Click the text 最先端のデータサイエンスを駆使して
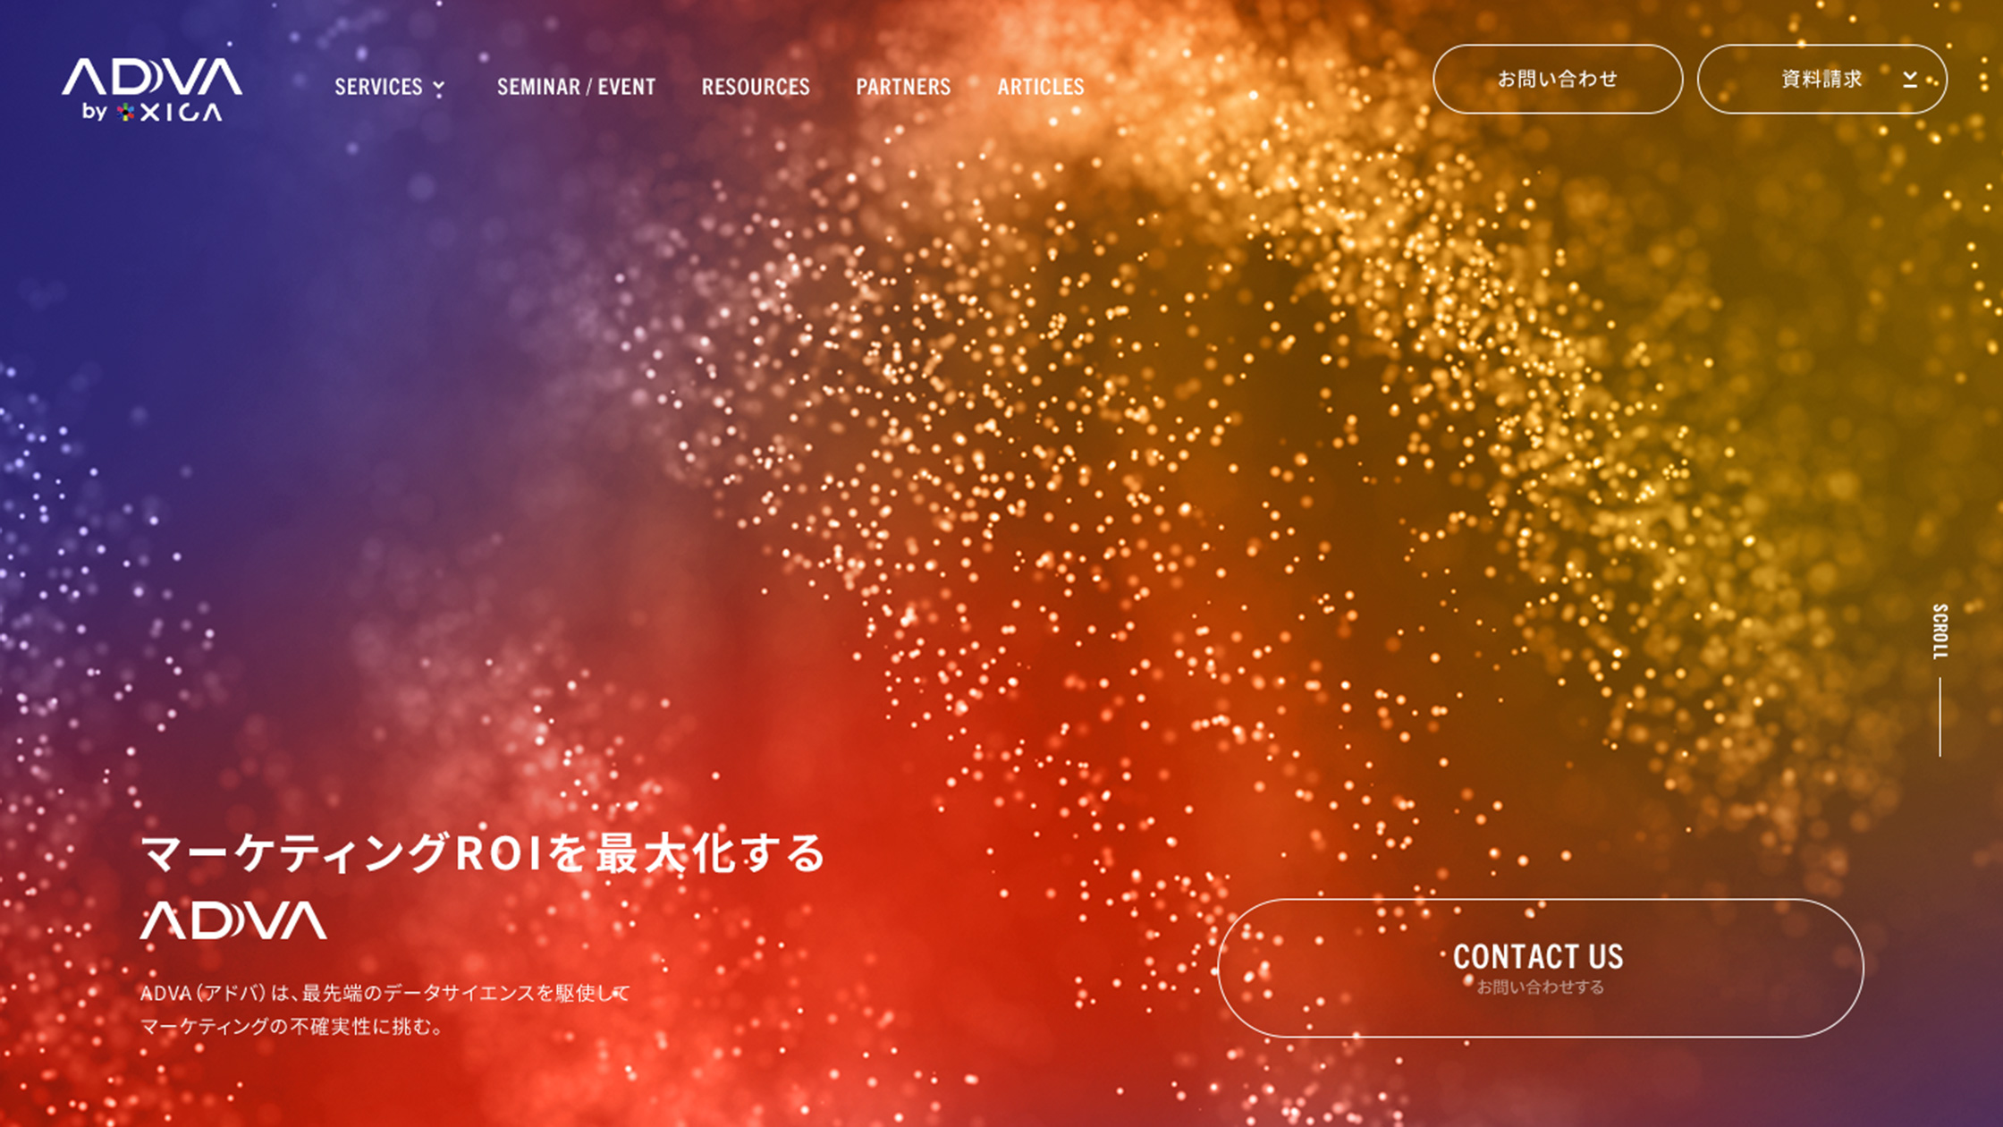 (x=466, y=993)
